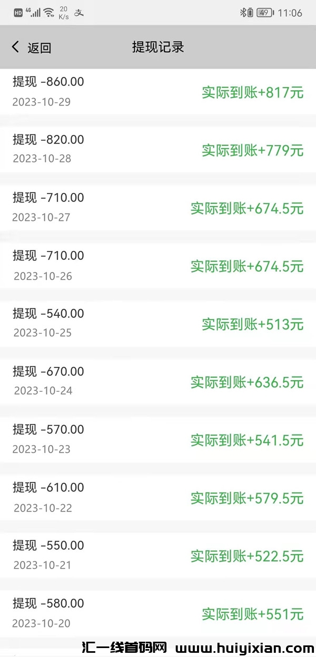Tap the battery level indicator
The height and width of the screenshot is (657, 316).
[264, 13]
